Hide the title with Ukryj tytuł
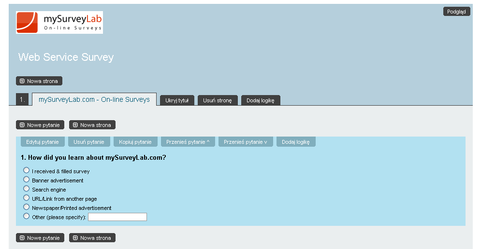481x249 pixels. 177,100
